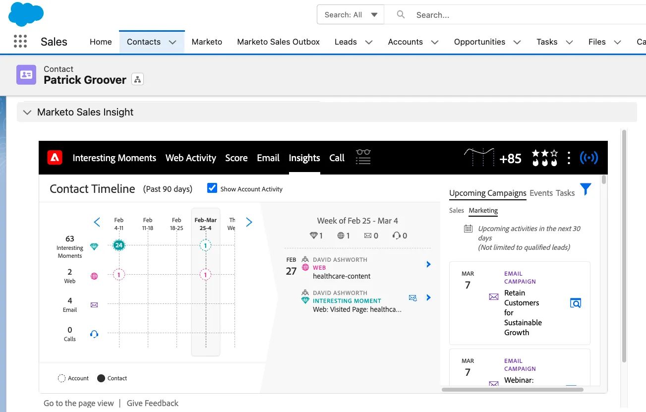The width and height of the screenshot is (646, 412).
Task: Open the Search: All dropdown
Action: tap(351, 15)
